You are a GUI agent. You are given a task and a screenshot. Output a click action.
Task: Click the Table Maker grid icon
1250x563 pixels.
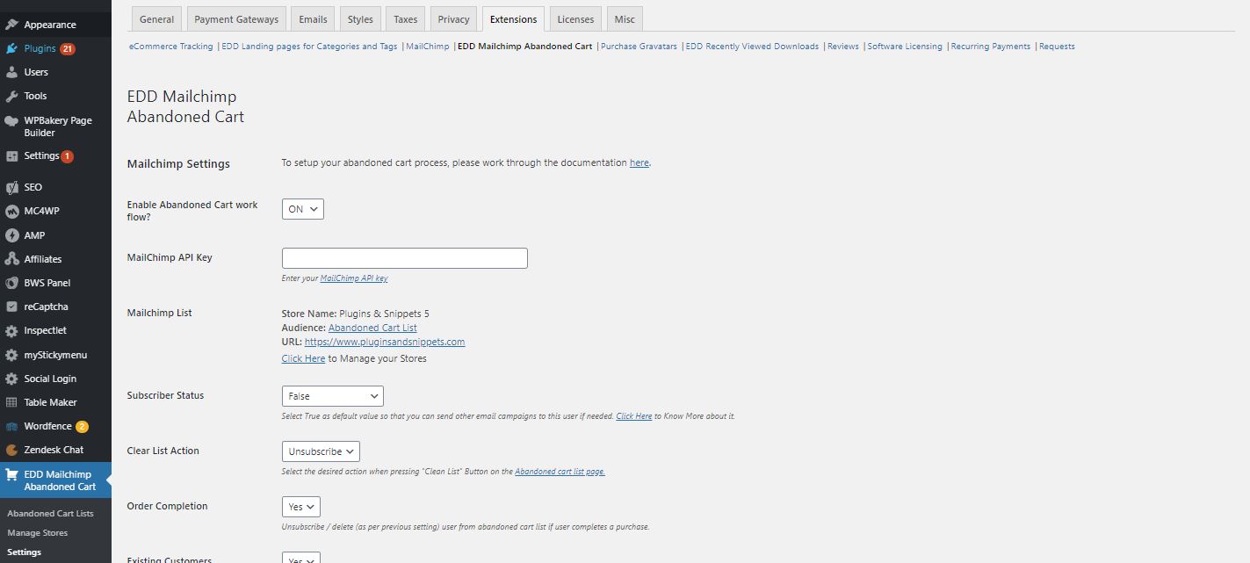coord(11,402)
